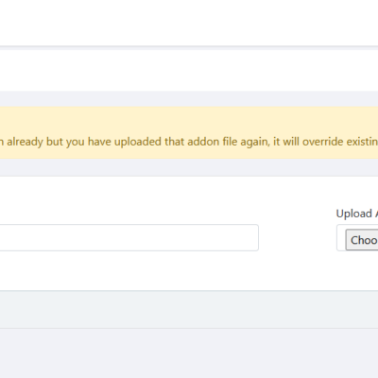Click the file upload box beside Choose button
Image resolution: width=378 pixels, height=378 pixels.
[357, 238]
